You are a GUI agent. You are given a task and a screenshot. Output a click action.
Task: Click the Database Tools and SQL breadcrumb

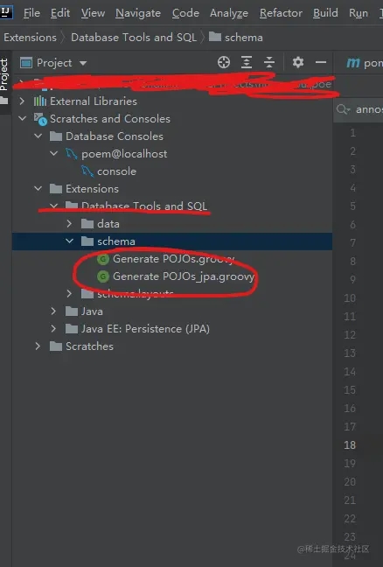[134, 38]
